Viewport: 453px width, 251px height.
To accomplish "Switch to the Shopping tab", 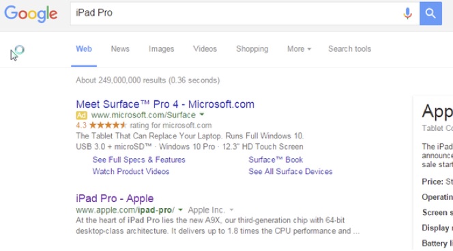I will [252, 49].
